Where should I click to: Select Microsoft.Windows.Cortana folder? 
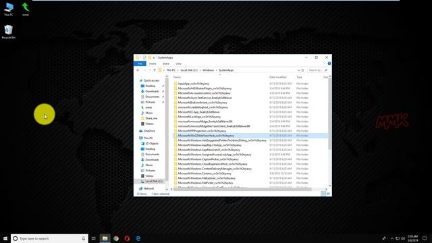pos(205,173)
